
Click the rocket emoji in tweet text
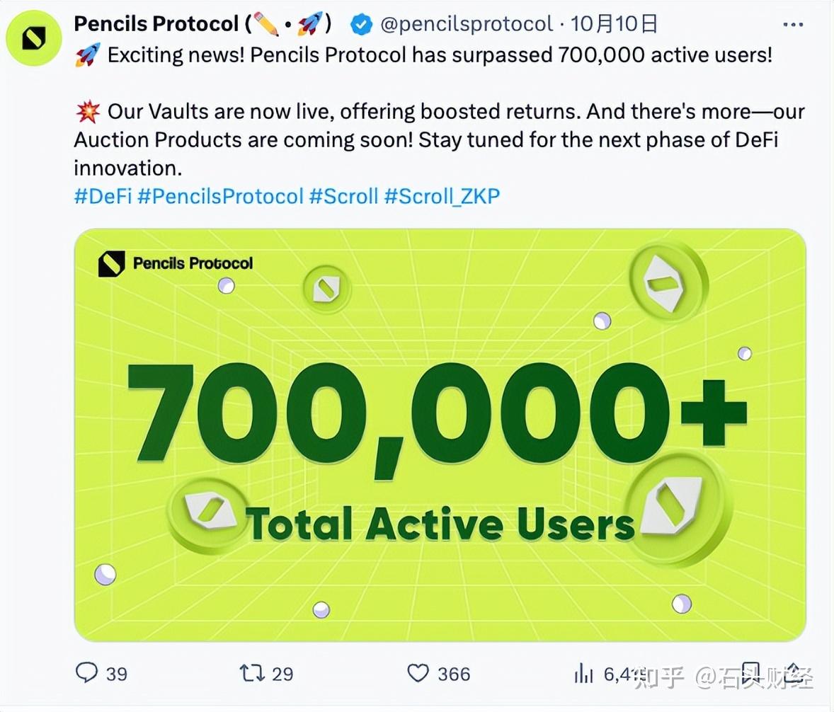tap(86, 54)
